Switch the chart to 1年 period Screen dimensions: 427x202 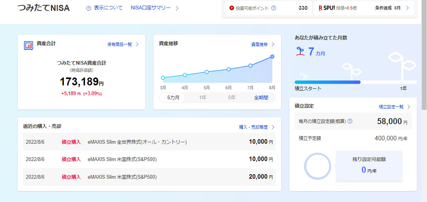(x=203, y=97)
